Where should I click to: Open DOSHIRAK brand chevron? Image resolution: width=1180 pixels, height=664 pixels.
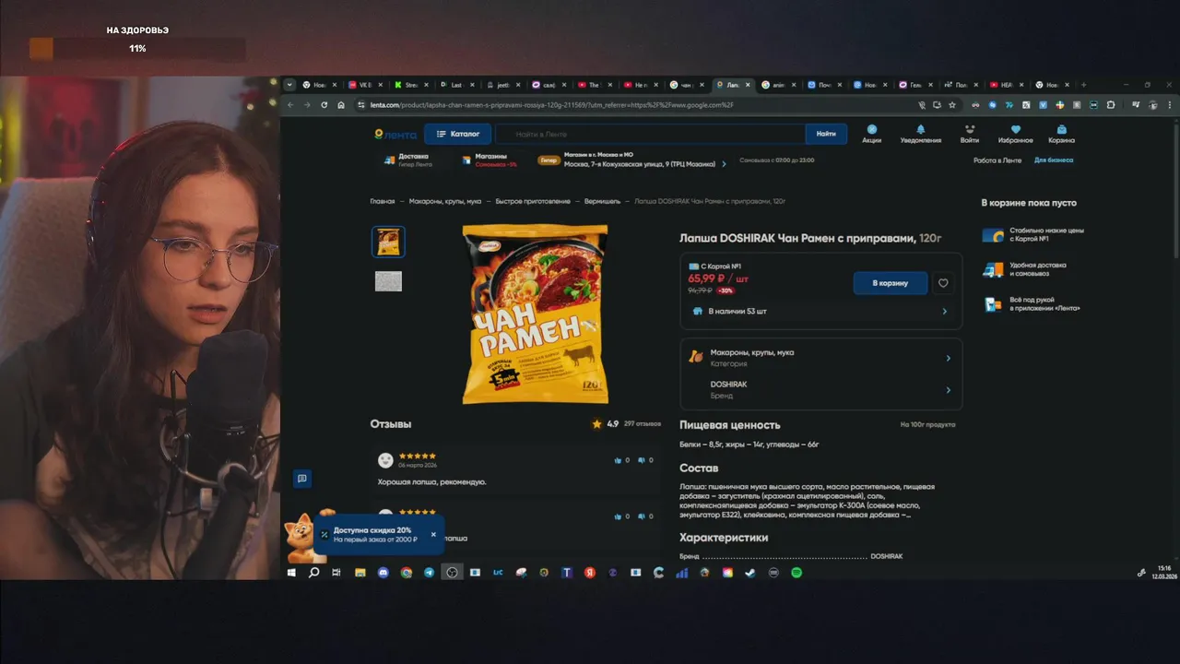click(x=948, y=390)
